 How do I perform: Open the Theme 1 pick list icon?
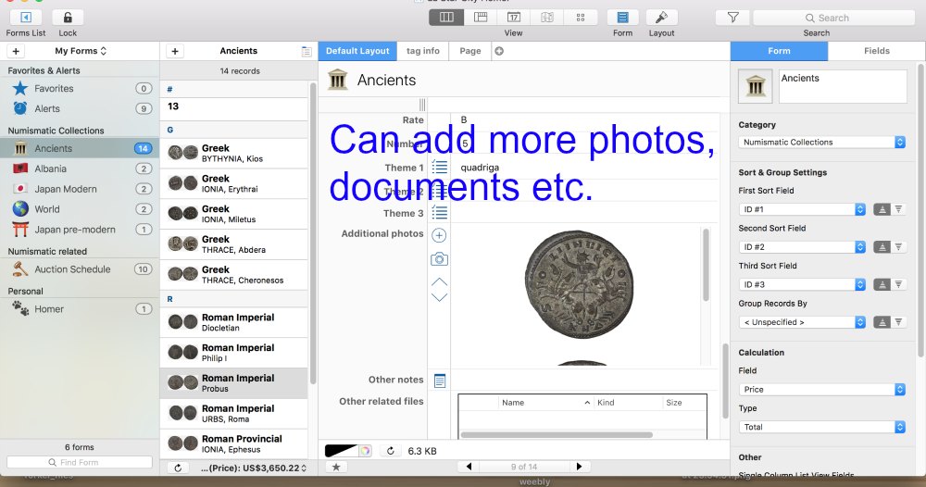coord(439,167)
